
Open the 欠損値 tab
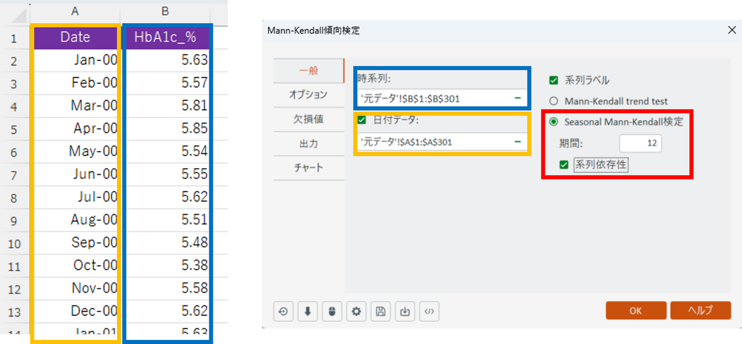308,119
